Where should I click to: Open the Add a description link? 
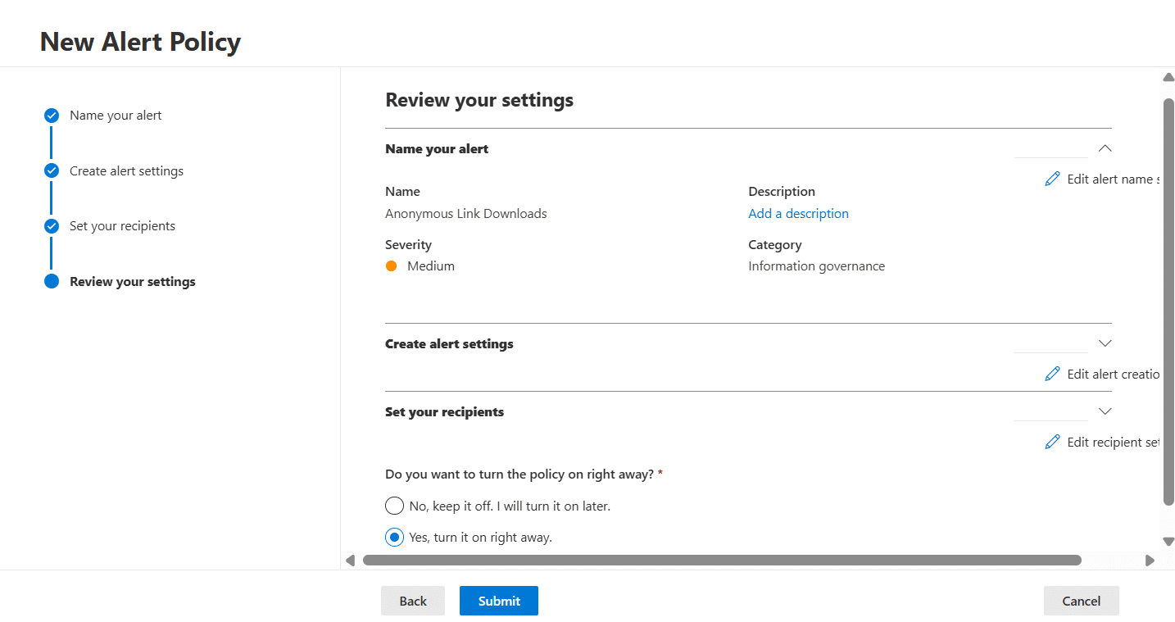pos(798,214)
